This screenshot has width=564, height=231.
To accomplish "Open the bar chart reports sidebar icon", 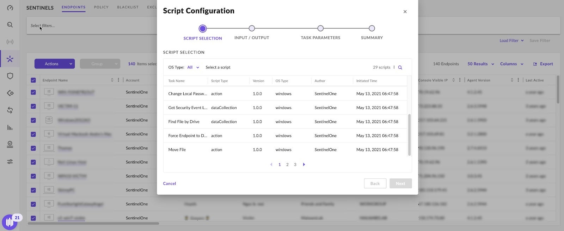I will coord(10,128).
